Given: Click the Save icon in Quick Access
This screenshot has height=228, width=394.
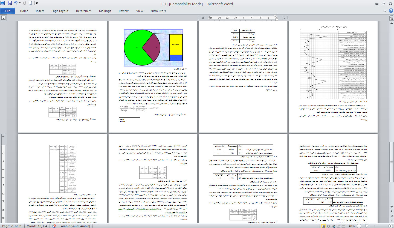Looking at the screenshot, I should (x=10, y=4).
